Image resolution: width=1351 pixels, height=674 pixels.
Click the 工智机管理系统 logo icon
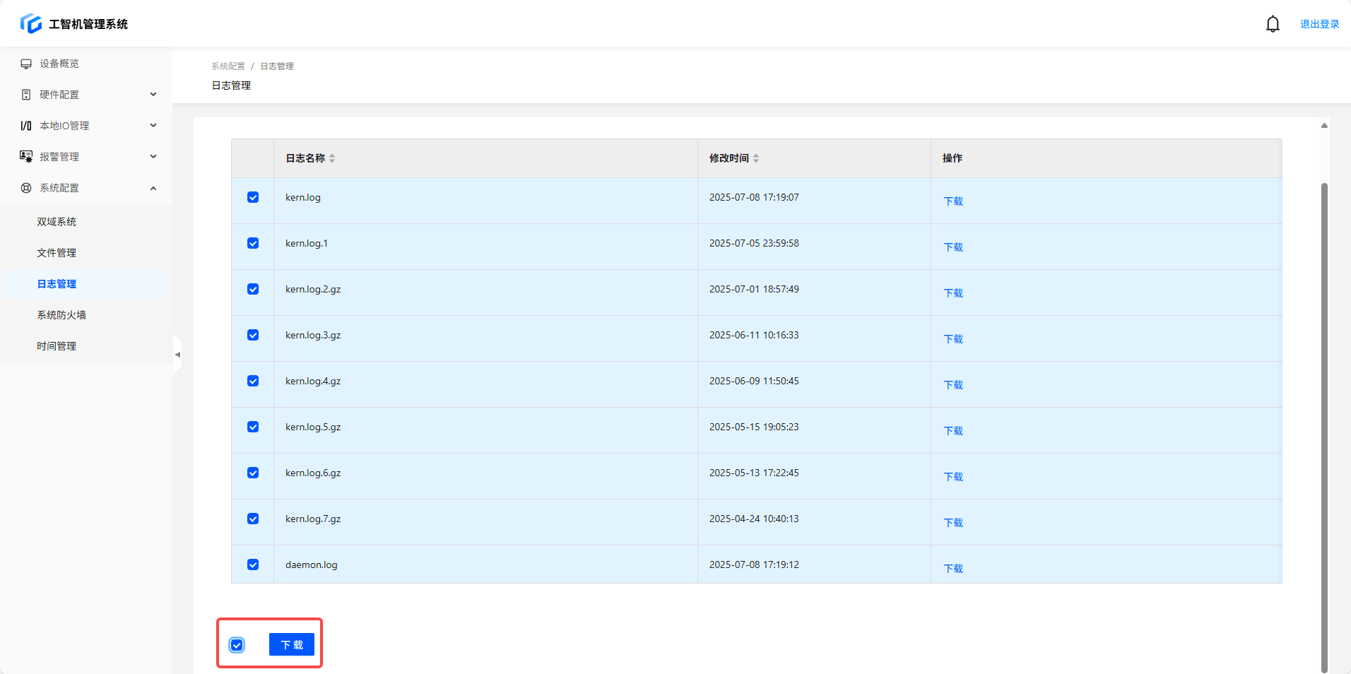point(30,23)
